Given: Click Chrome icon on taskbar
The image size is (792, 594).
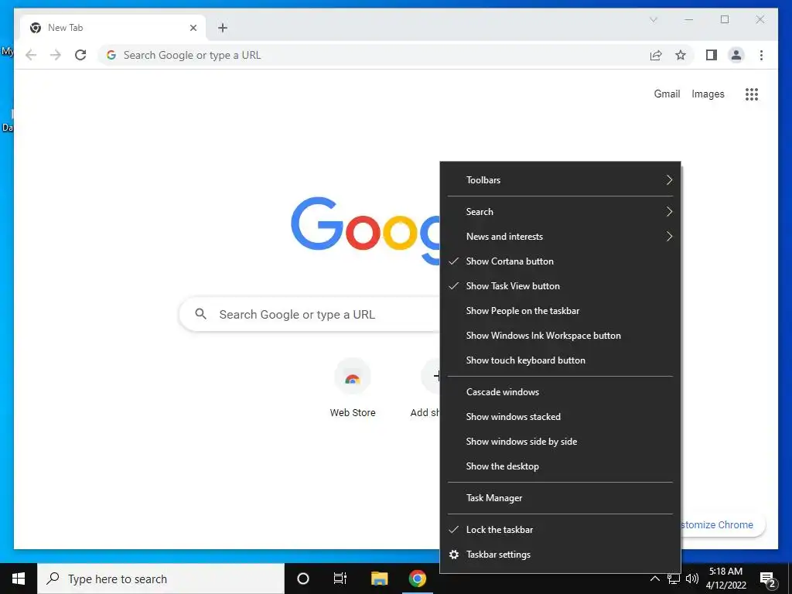Looking at the screenshot, I should point(417,579).
